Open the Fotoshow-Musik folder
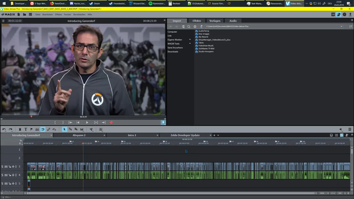 coord(204,46)
